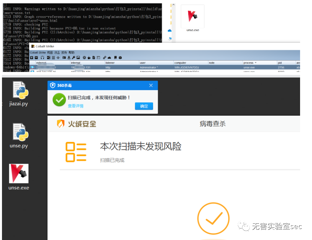Click the Java coffee cup toolbar icon

[x=89, y=58]
